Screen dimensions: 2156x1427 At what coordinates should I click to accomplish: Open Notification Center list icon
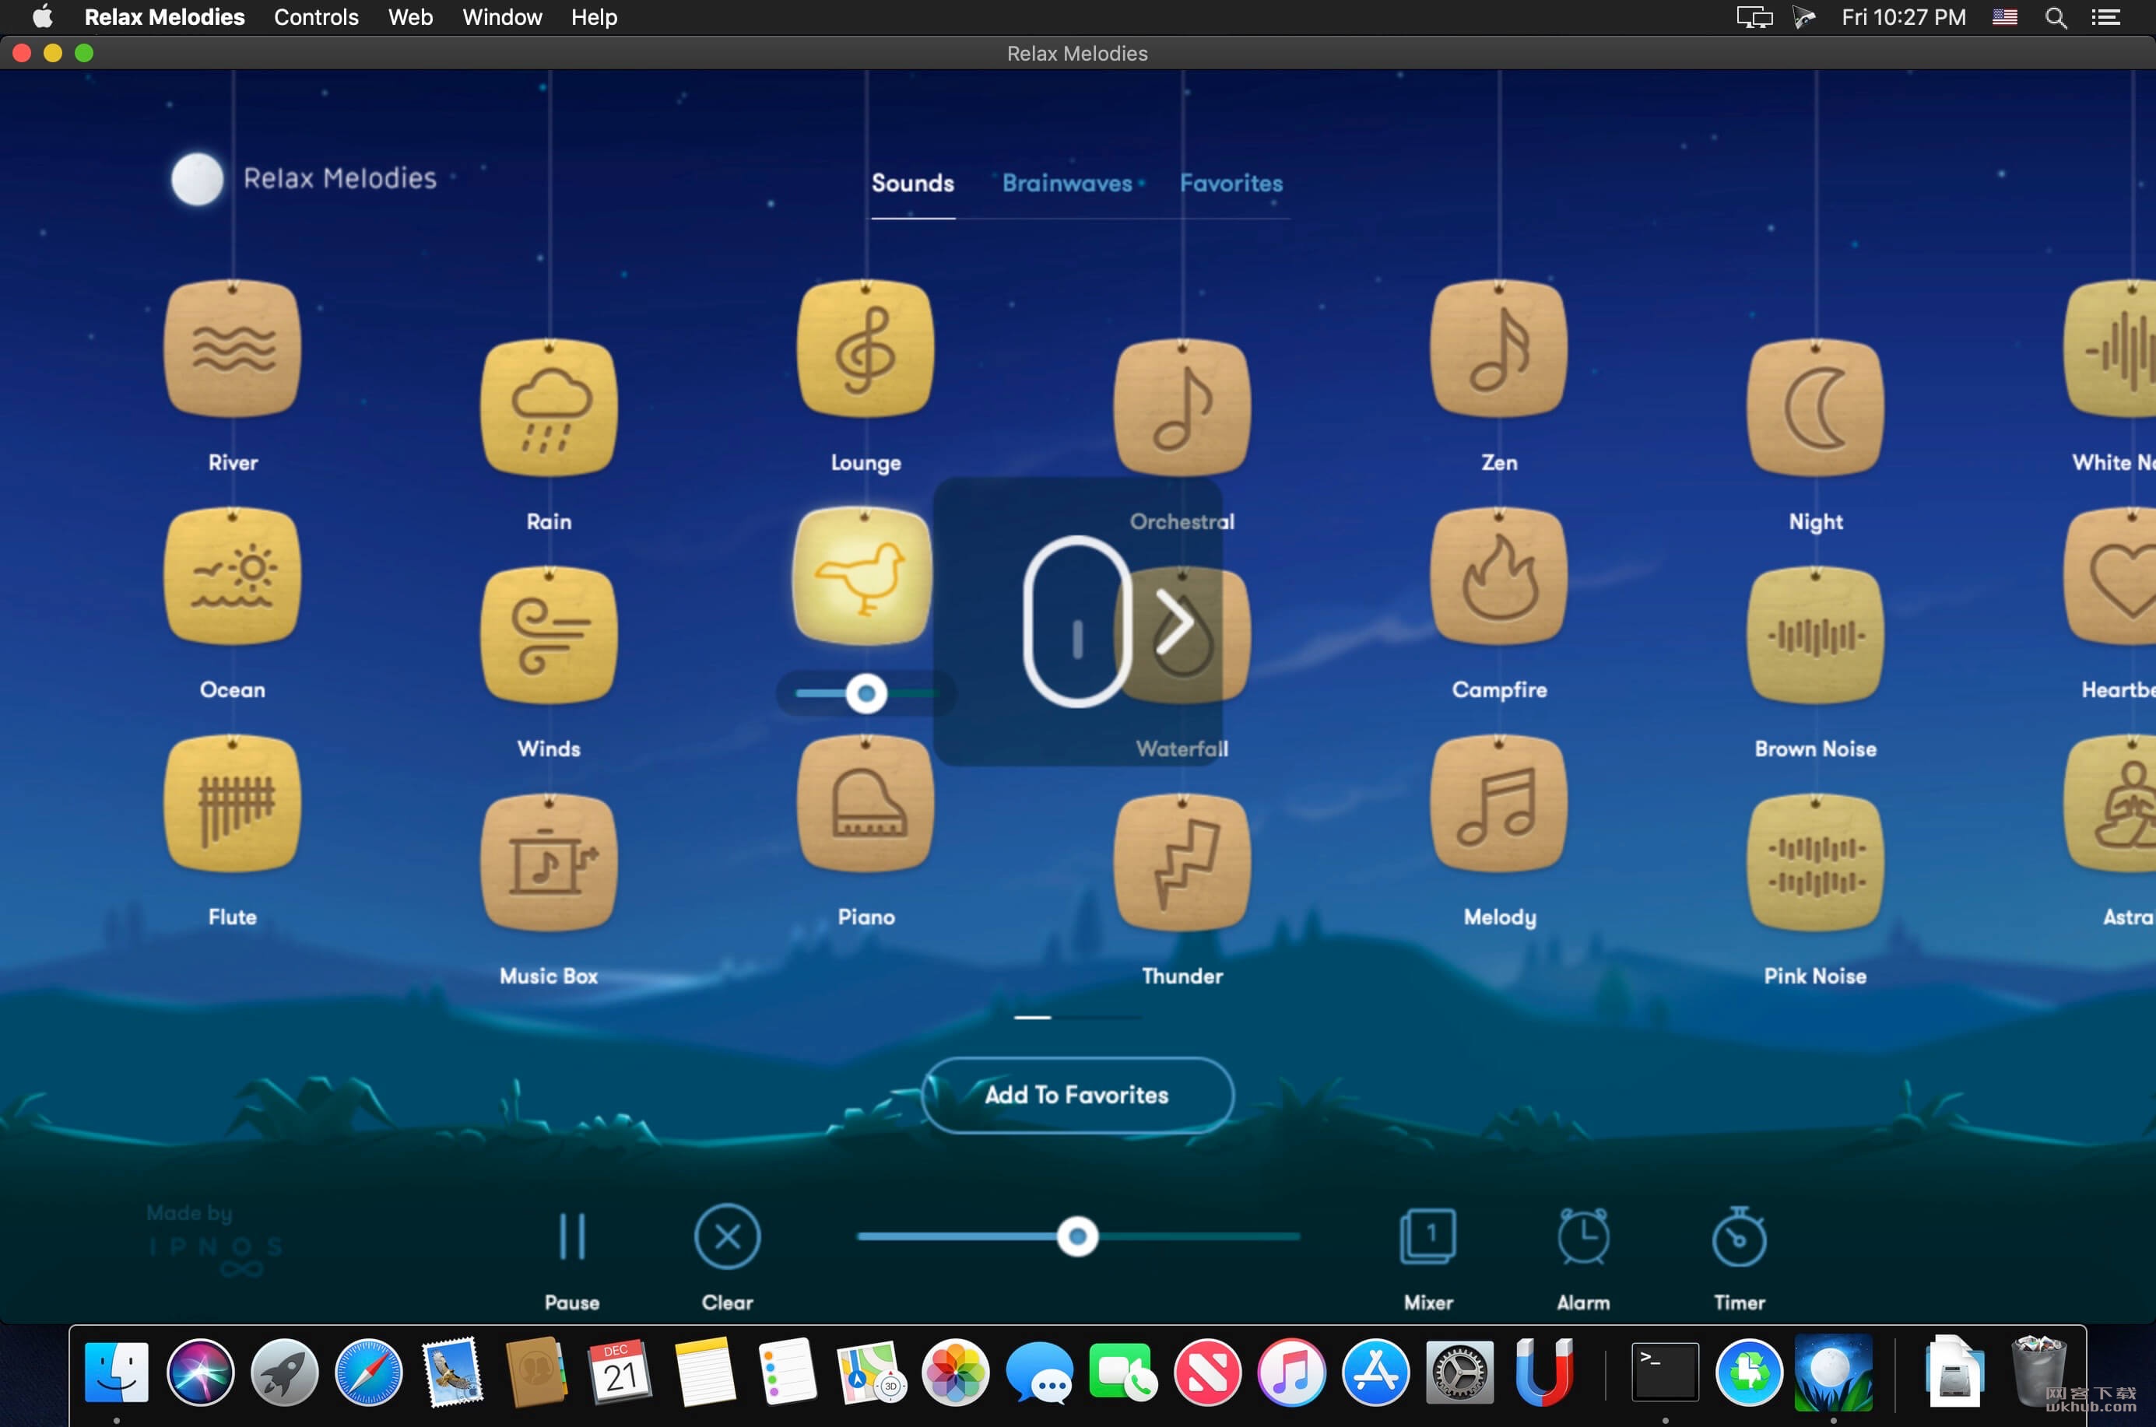coord(2106,17)
